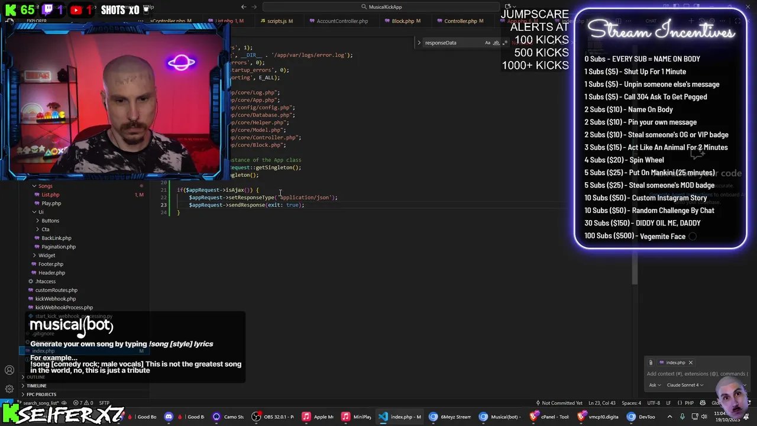The height and width of the screenshot is (426, 757).
Task: Open the Manage gear icon in the activity bar
Action: 9,389
